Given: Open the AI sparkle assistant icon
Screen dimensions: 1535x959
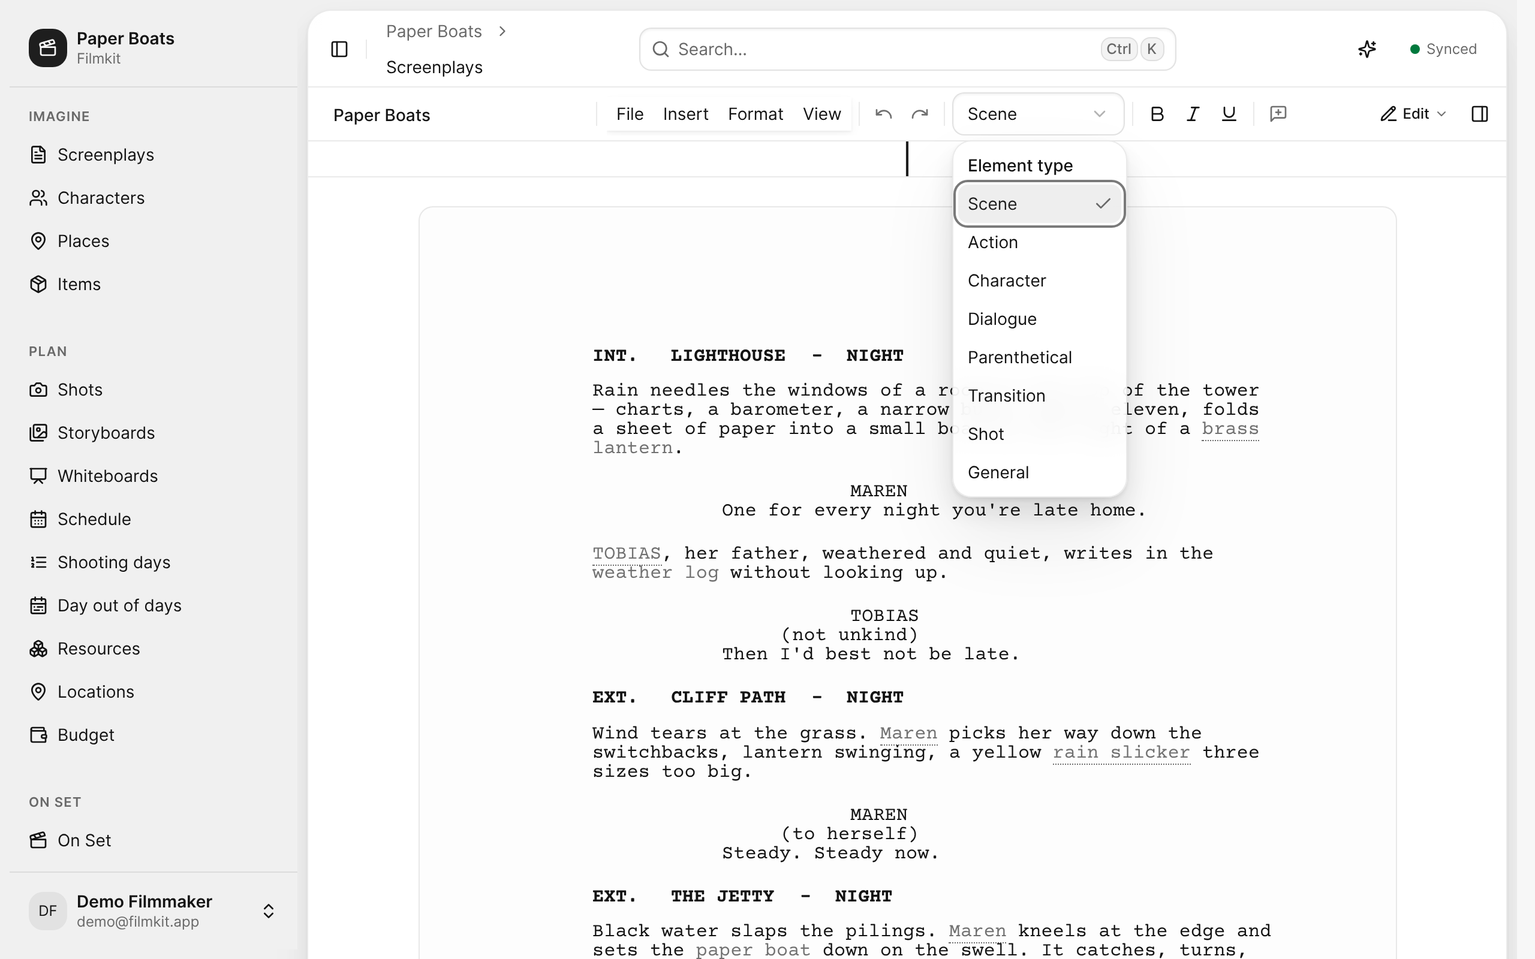Looking at the screenshot, I should click(1367, 49).
